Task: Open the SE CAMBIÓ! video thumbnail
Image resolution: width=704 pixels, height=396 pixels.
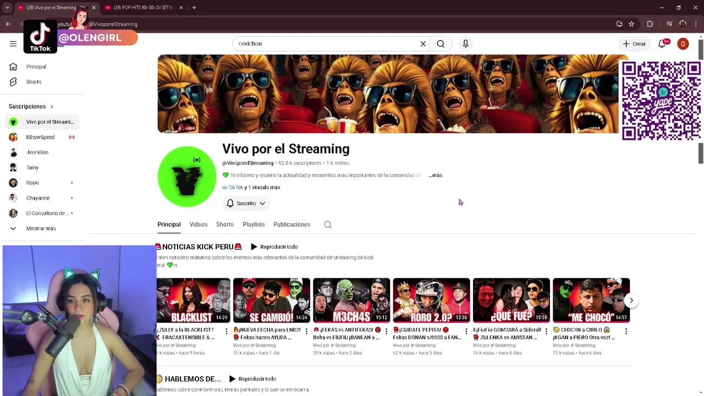Action: point(272,300)
